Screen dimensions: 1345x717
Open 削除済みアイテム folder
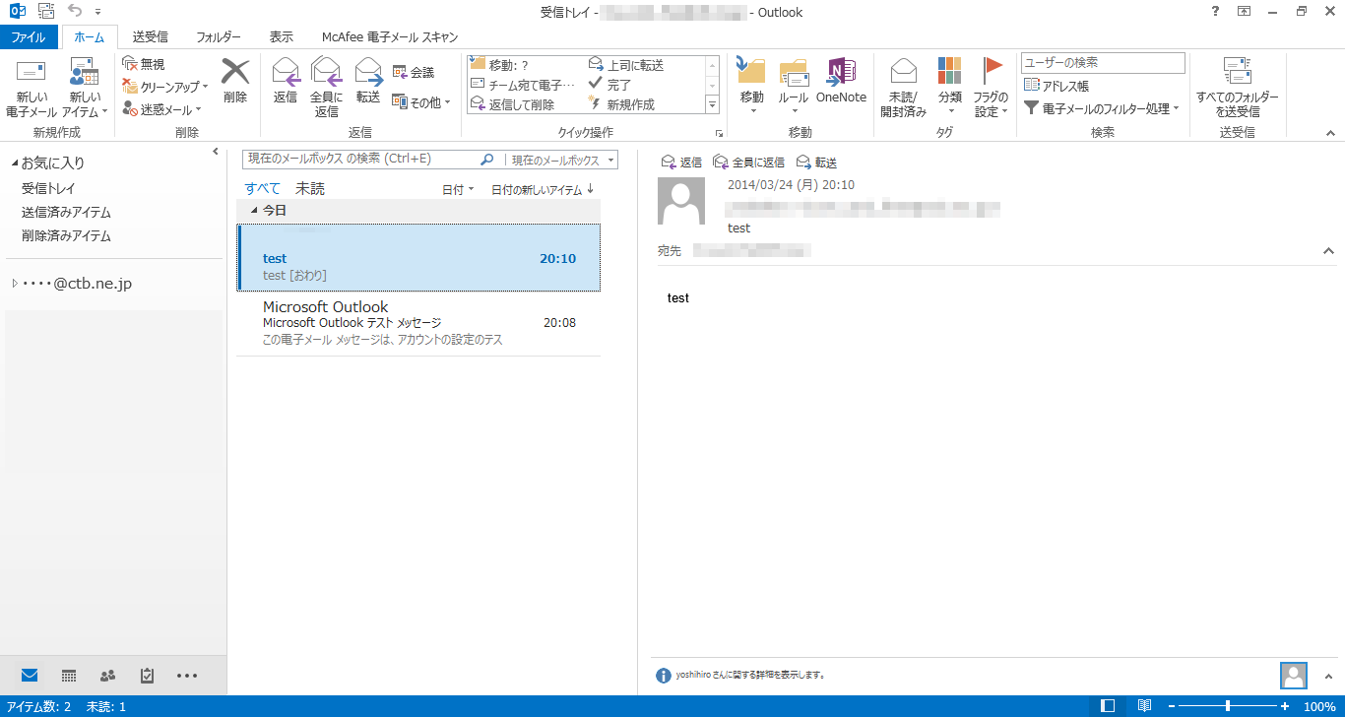(66, 235)
